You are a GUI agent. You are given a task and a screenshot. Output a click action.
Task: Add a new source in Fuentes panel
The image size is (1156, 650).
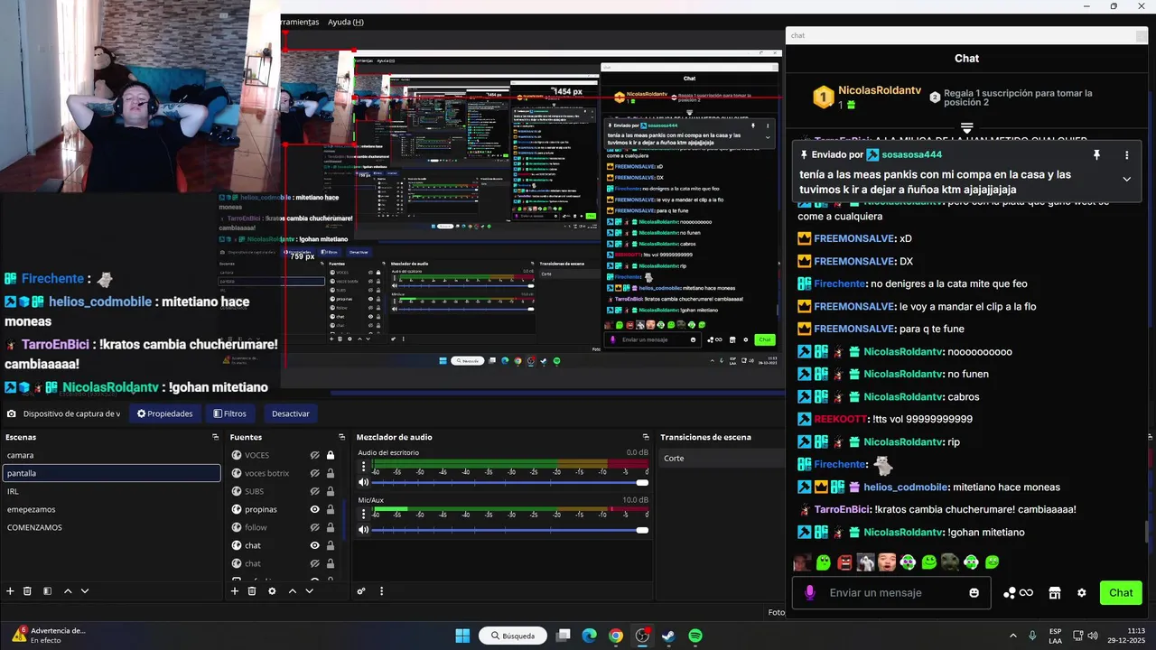coord(235,590)
